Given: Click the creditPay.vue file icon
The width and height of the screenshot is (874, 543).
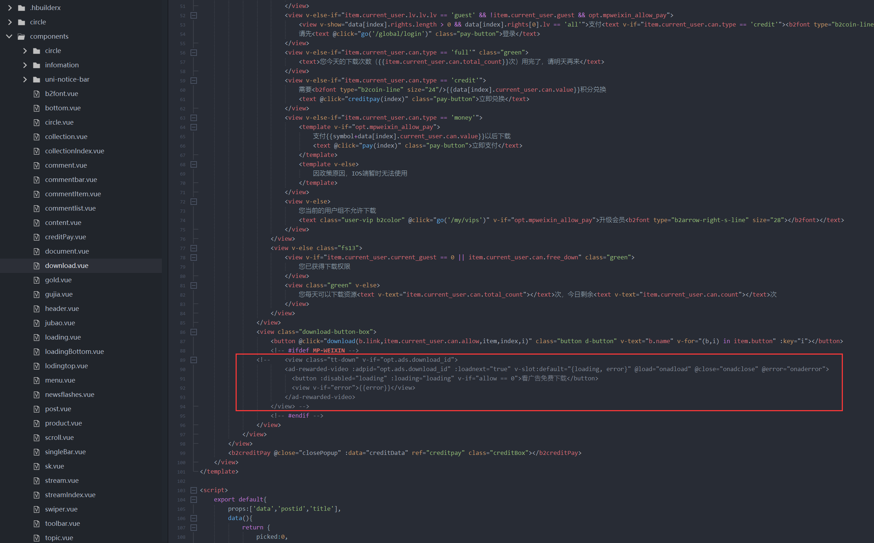Looking at the screenshot, I should (x=37, y=237).
